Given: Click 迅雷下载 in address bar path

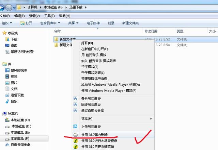Looking at the screenshot, I should 79,7.
